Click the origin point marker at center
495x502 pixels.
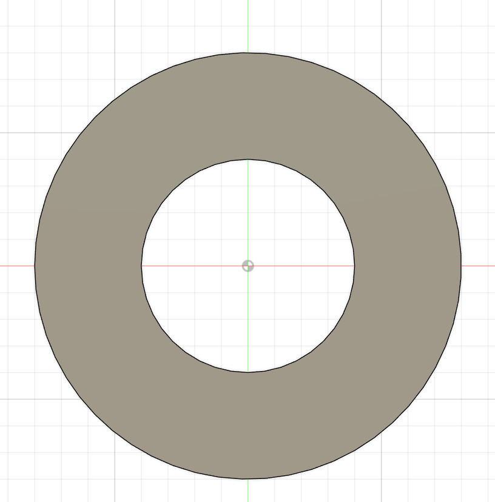tap(248, 266)
